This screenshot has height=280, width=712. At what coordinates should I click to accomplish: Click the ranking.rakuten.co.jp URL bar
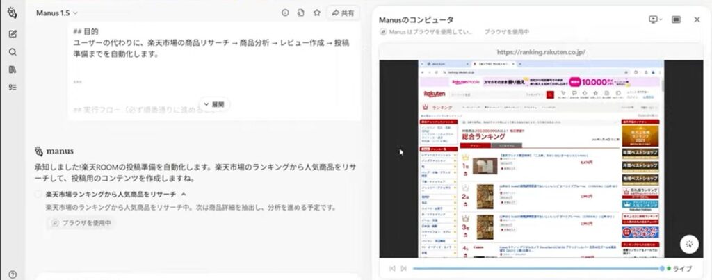(541, 52)
